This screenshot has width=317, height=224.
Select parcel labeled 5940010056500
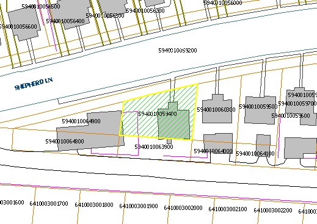(41, 7)
